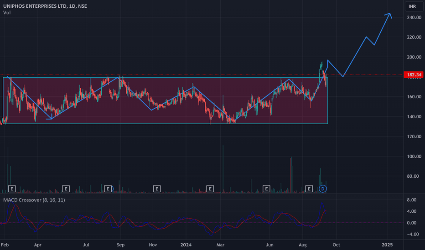The height and width of the screenshot is (250, 425).
Task: Click the 2025 label on time axis
Action: 387,245
